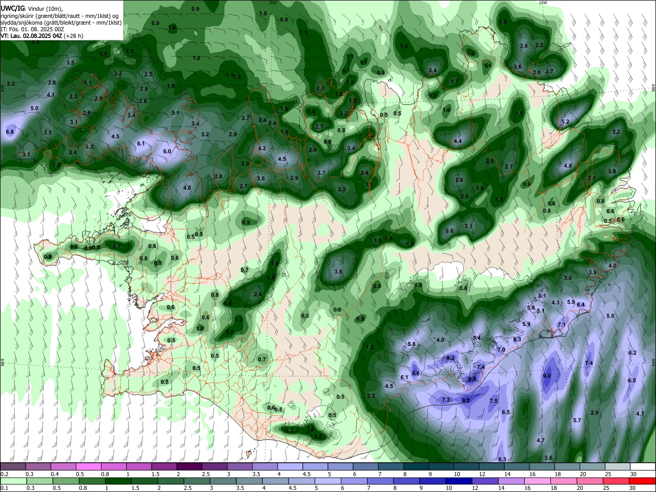The height and width of the screenshot is (492, 656).
Task: Click the 0.1 label in rain legend
Action: point(4,488)
